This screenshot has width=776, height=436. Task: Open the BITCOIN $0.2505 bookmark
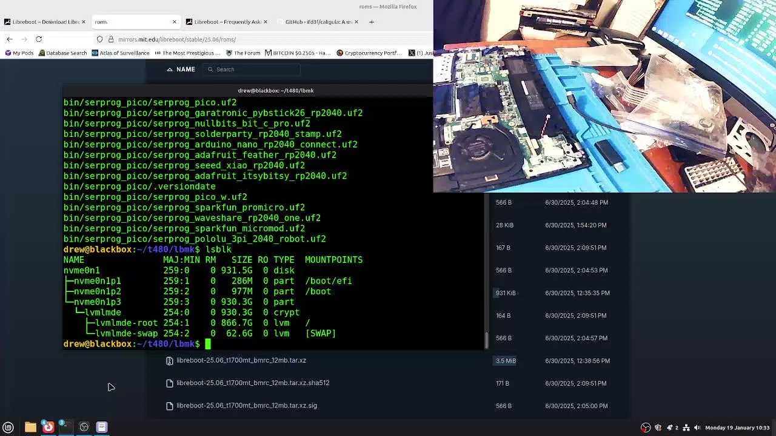click(x=297, y=53)
